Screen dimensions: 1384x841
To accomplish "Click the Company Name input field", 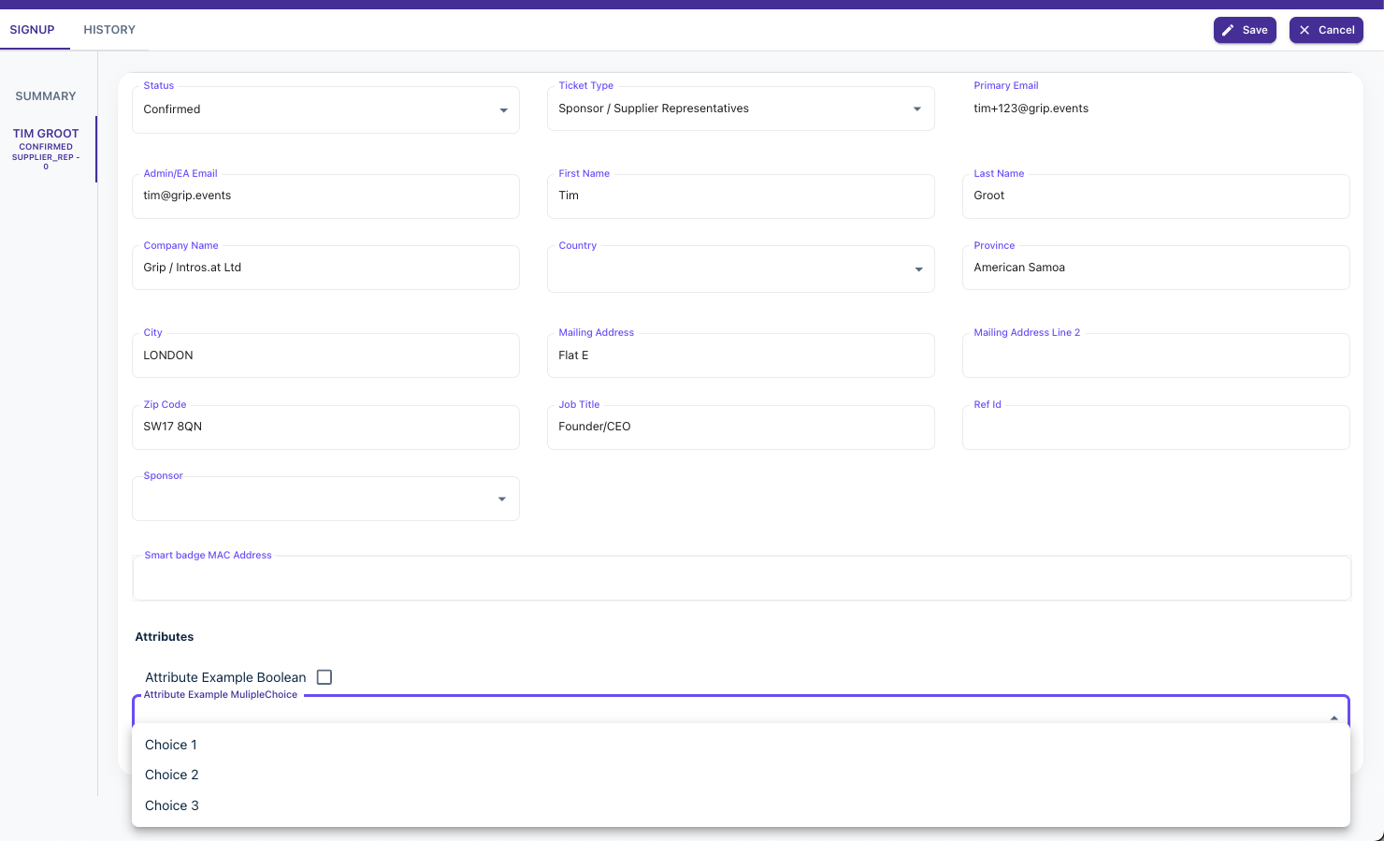I will [x=325, y=268].
